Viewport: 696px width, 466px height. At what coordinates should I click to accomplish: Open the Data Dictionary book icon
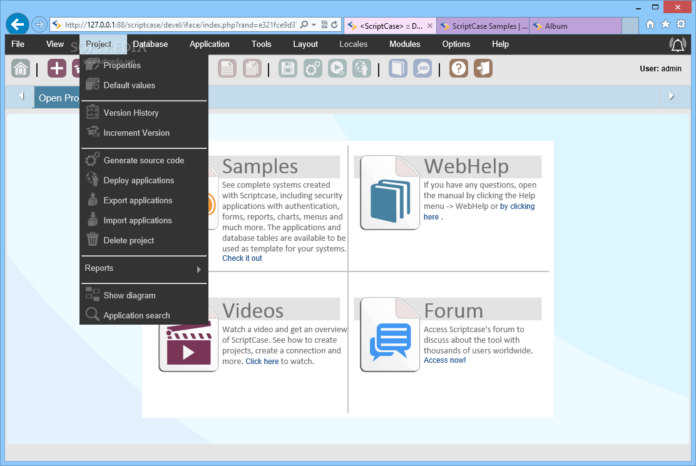pyautogui.click(x=397, y=68)
